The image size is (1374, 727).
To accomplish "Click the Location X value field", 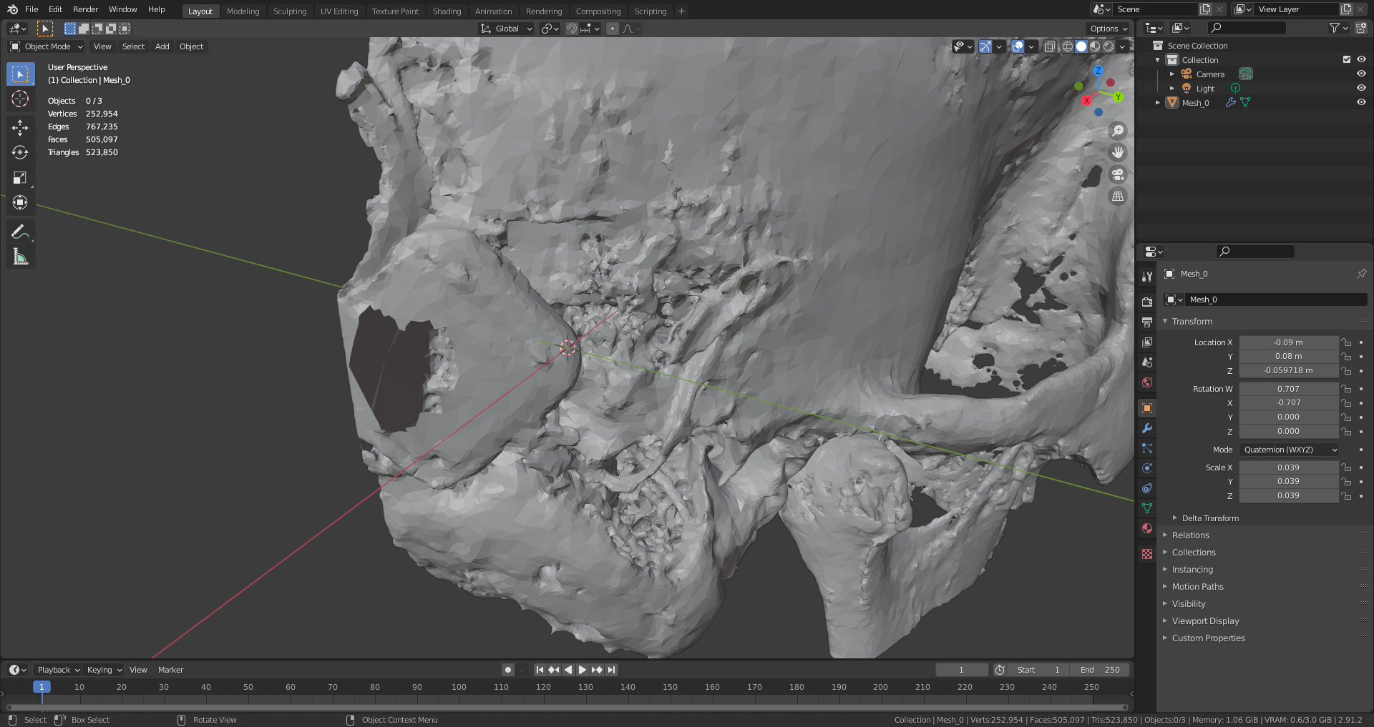I will click(x=1288, y=342).
